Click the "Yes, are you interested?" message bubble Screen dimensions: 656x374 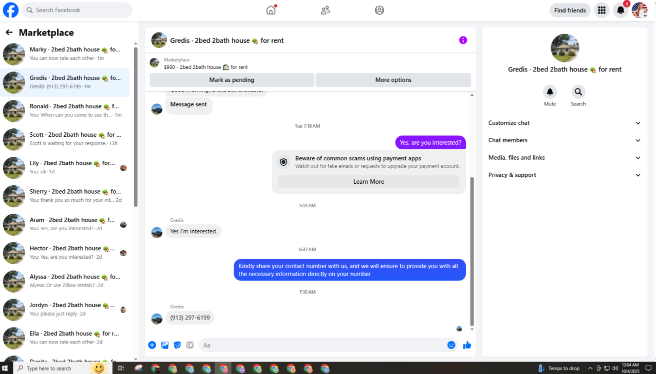[x=430, y=142]
